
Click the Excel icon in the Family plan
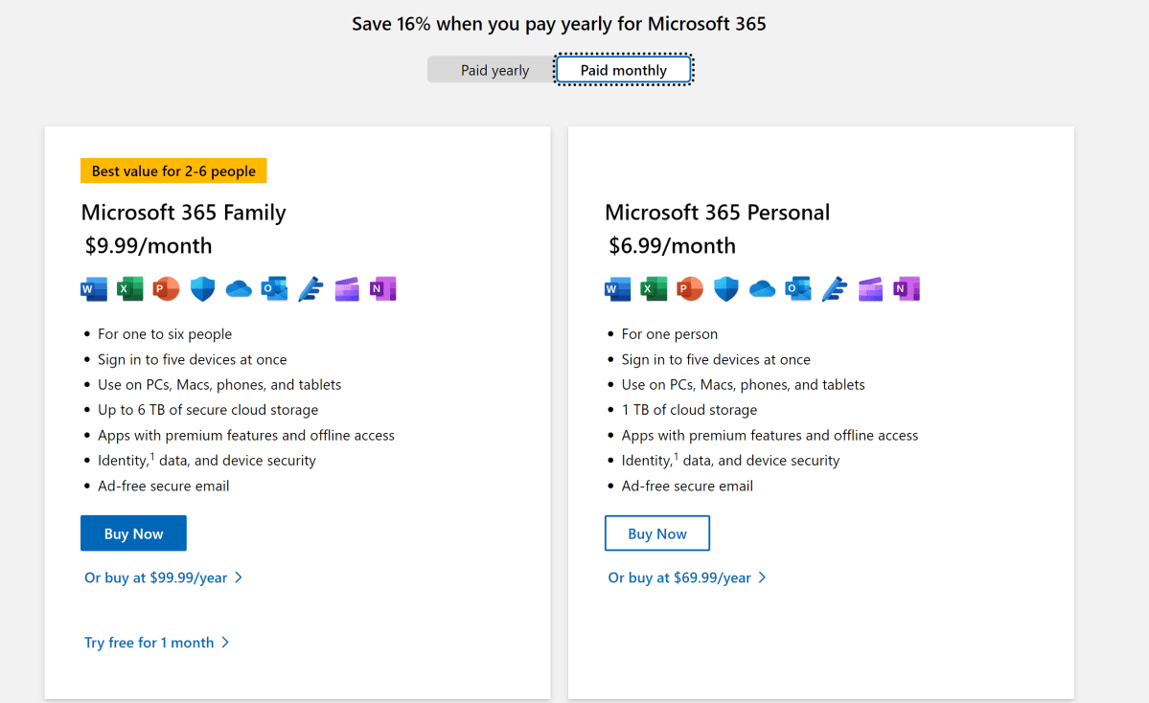pyautogui.click(x=129, y=288)
